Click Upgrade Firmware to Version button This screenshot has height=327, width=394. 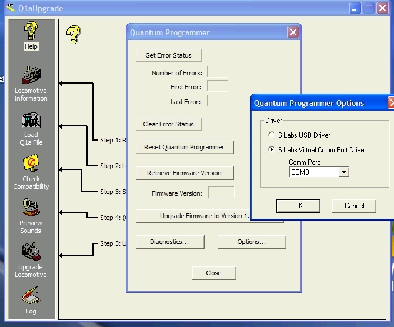(x=193, y=216)
